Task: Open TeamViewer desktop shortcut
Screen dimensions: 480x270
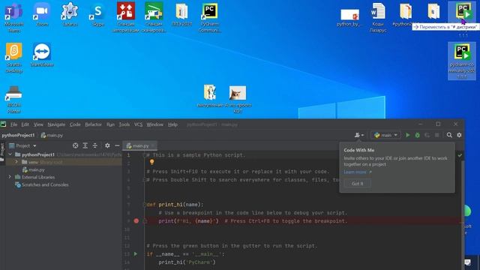Action: pos(42,55)
